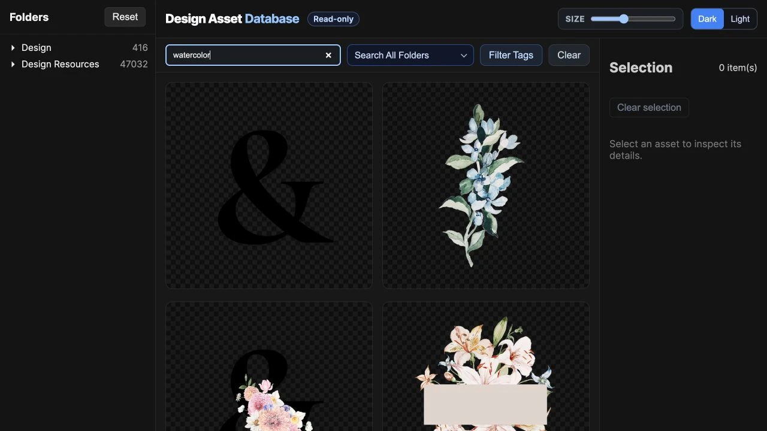Switch to Light theme
This screenshot has width=767, height=431.
[x=740, y=19]
